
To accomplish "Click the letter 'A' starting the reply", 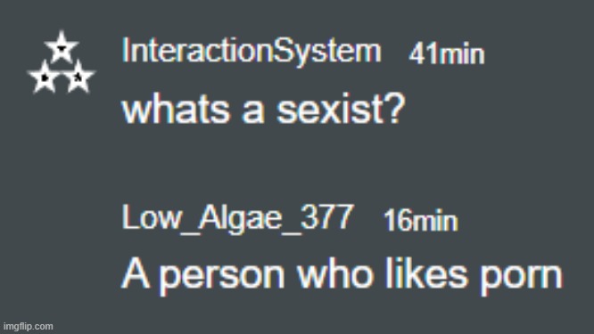I will coord(136,273).
